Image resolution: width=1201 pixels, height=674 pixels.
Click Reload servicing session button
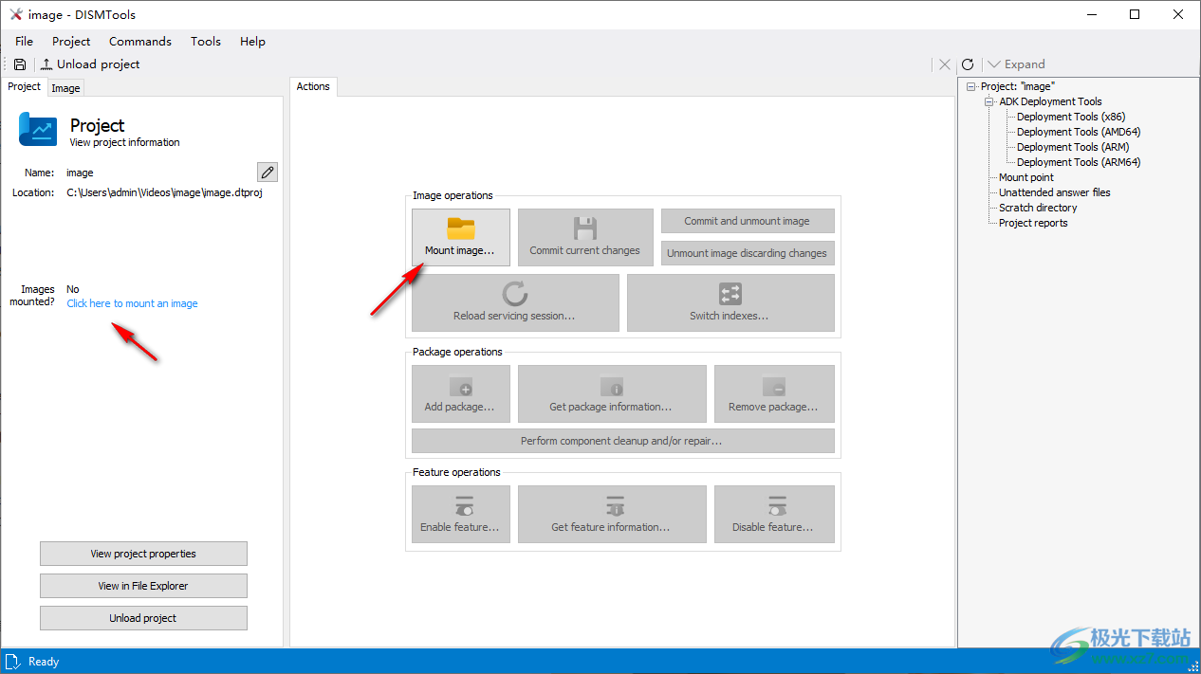click(515, 302)
